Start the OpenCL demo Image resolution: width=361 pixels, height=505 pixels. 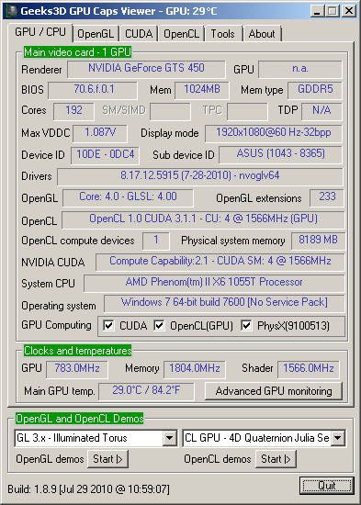tap(276, 459)
